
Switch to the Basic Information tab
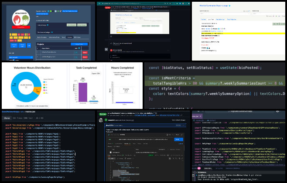coord(42,37)
